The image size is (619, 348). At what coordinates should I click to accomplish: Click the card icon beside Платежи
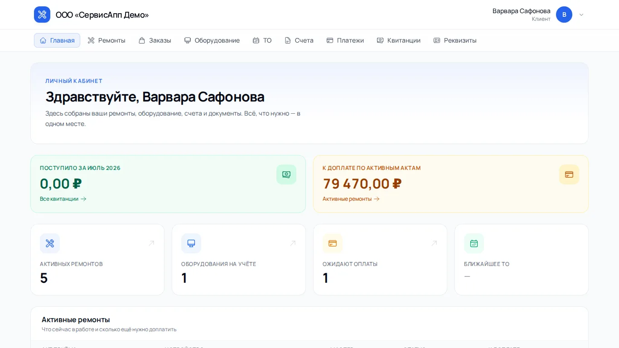point(330,40)
